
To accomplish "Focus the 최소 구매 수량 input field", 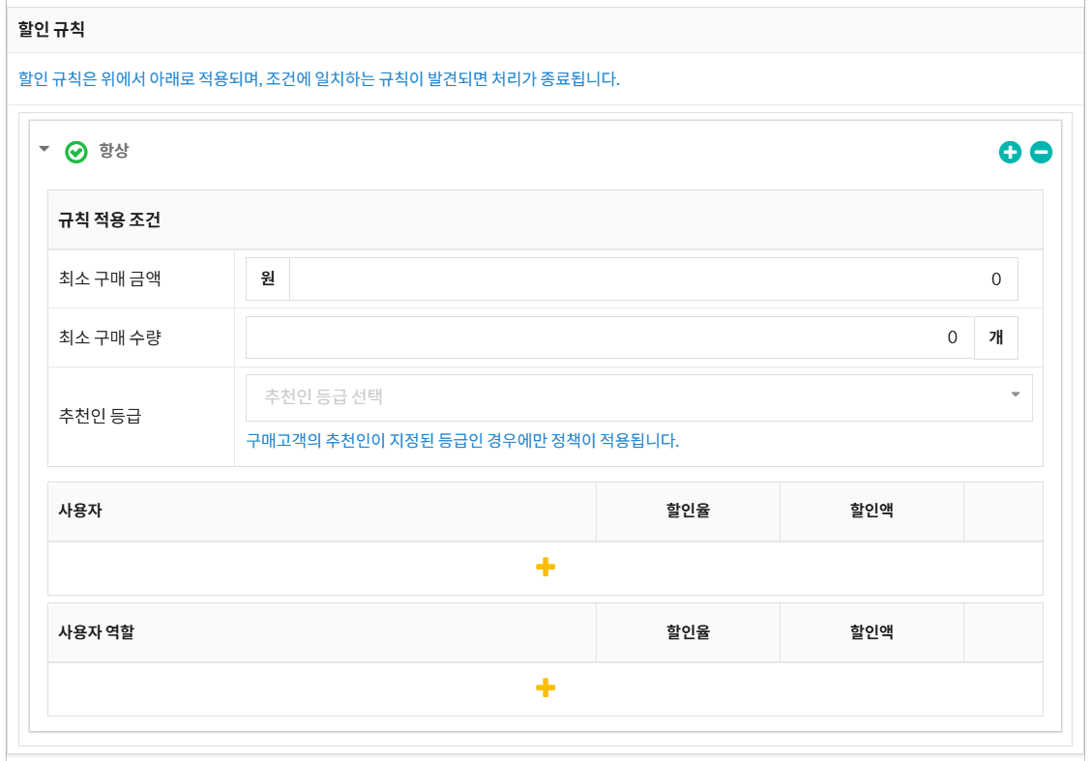I will coord(609,337).
